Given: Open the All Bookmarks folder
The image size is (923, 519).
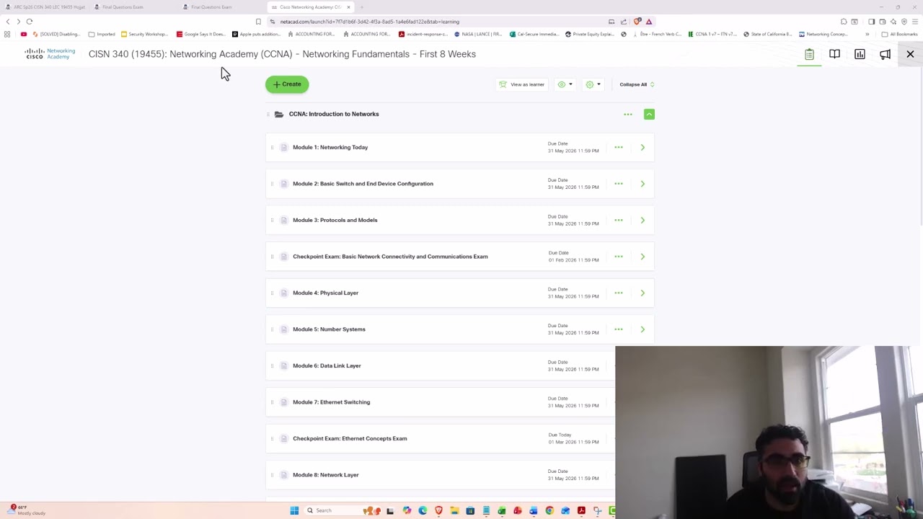Looking at the screenshot, I should click(x=899, y=34).
